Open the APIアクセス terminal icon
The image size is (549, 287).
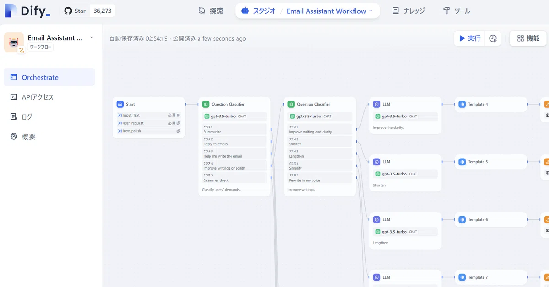14,97
